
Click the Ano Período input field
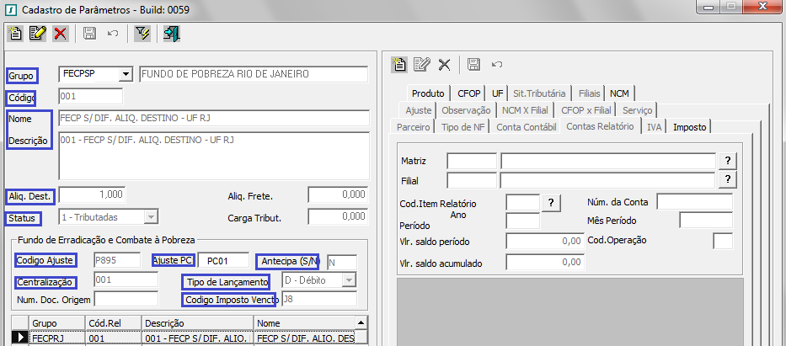[523, 221]
